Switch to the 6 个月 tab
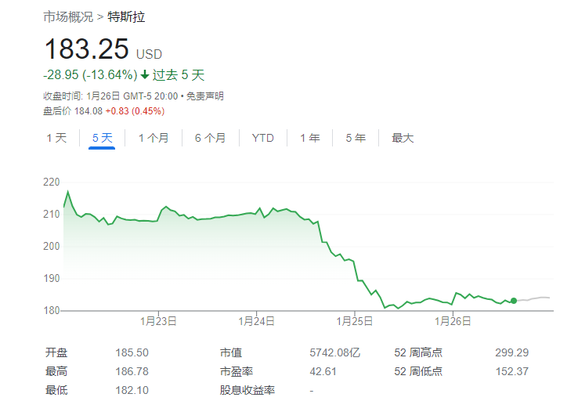The height and width of the screenshot is (401, 578). (210, 138)
